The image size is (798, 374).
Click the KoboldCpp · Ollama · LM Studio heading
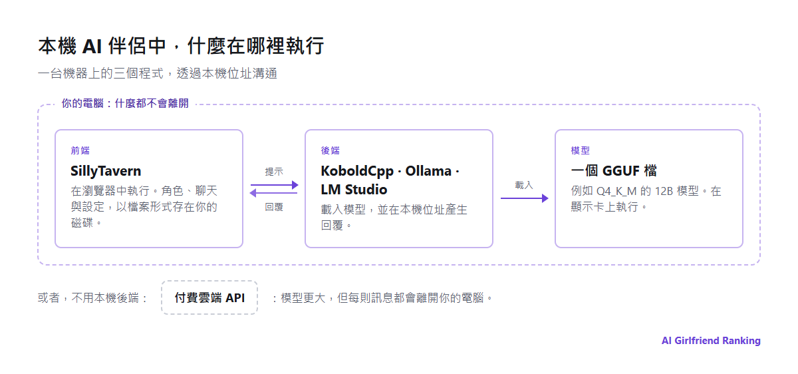[390, 180]
